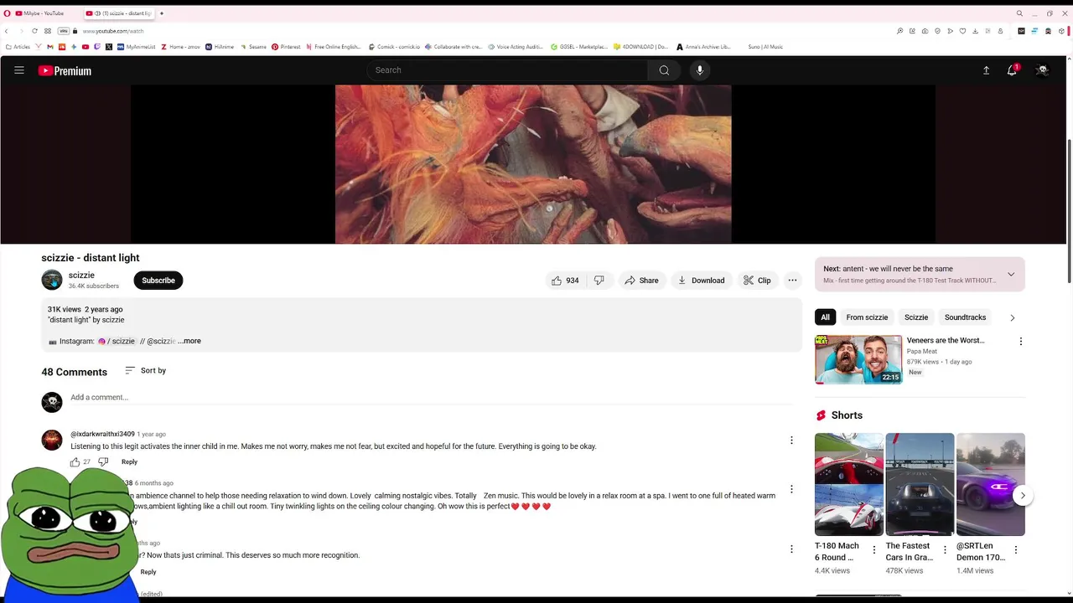Screen dimensions: 1073x603
Task: Reply to the 'just criminal' comment
Action: coord(148,572)
